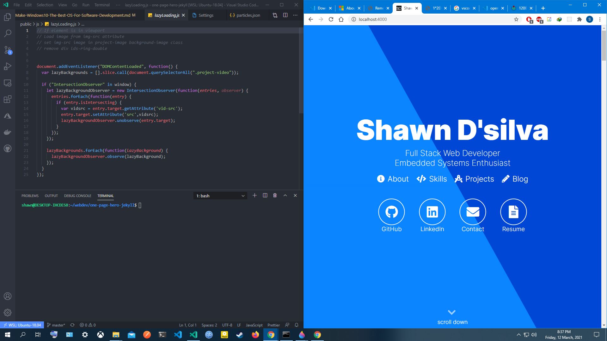Open the Search view in sidebar
607x341 pixels.
tap(8, 33)
